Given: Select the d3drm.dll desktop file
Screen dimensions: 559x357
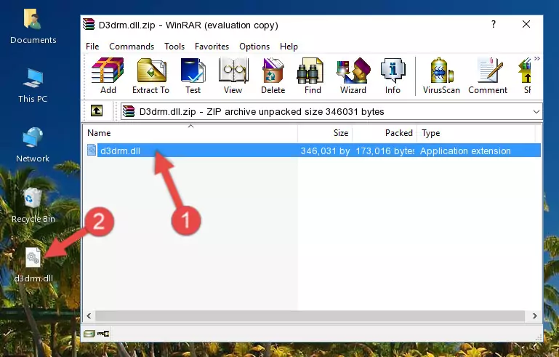Looking at the screenshot, I should 33,265.
